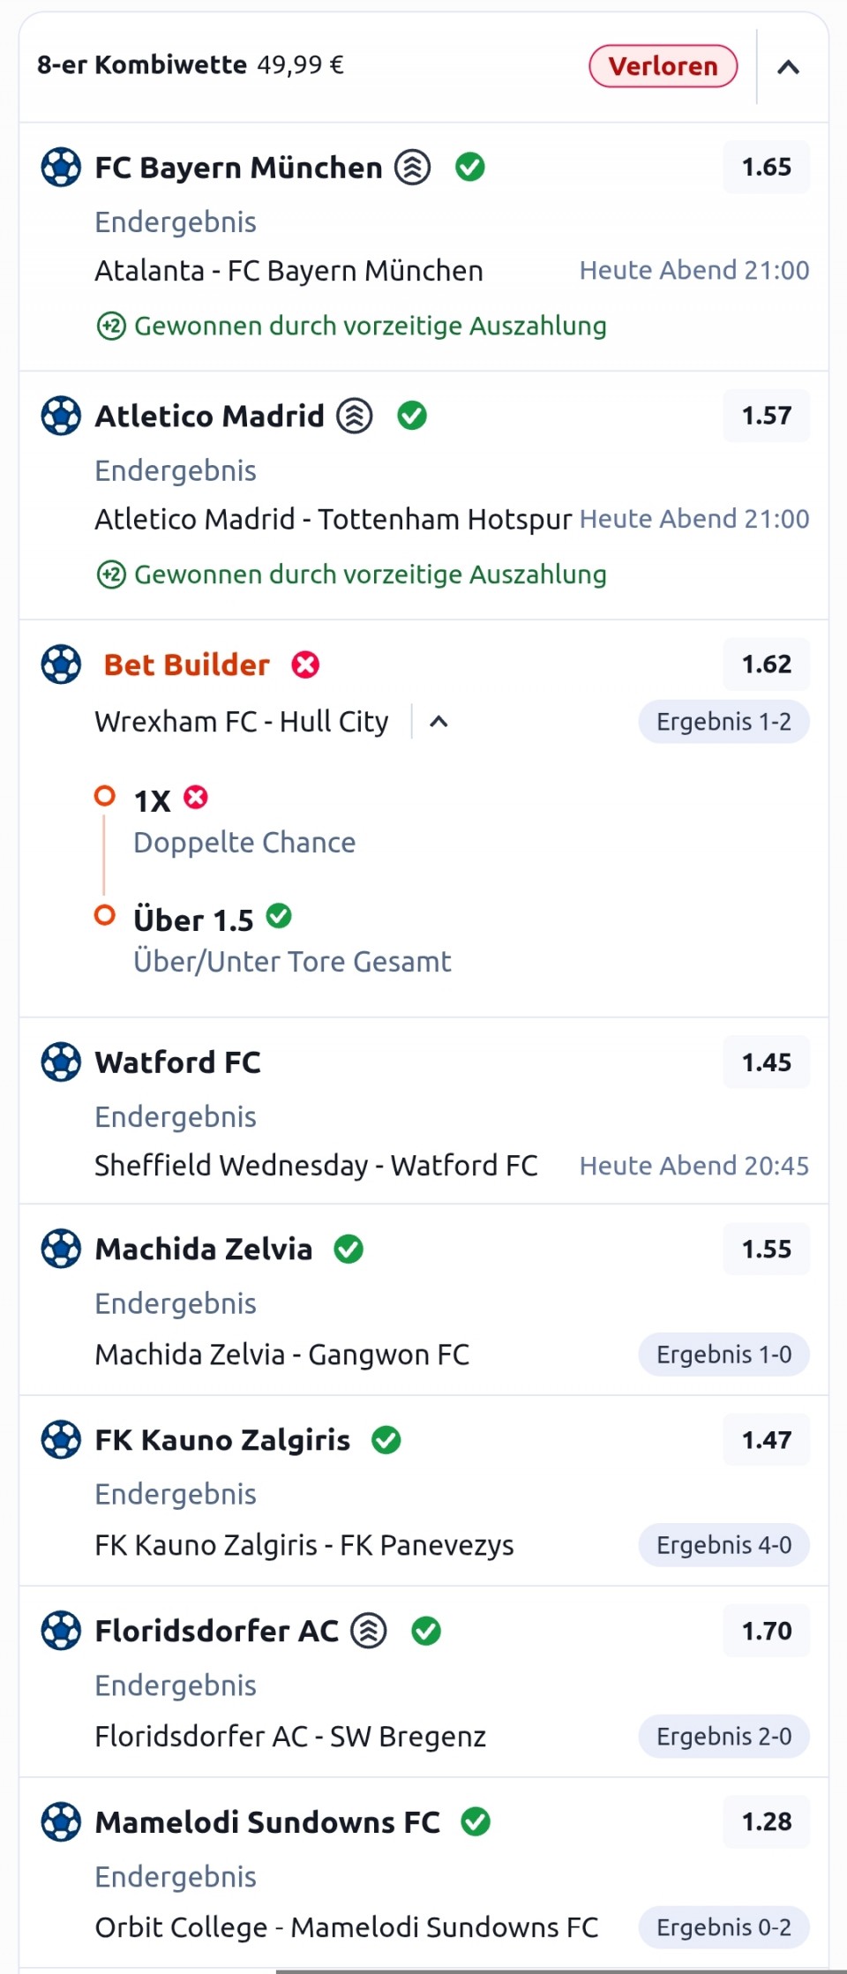
Task: Click the soccer ball icon beside FC Bayern München
Action: point(61,167)
